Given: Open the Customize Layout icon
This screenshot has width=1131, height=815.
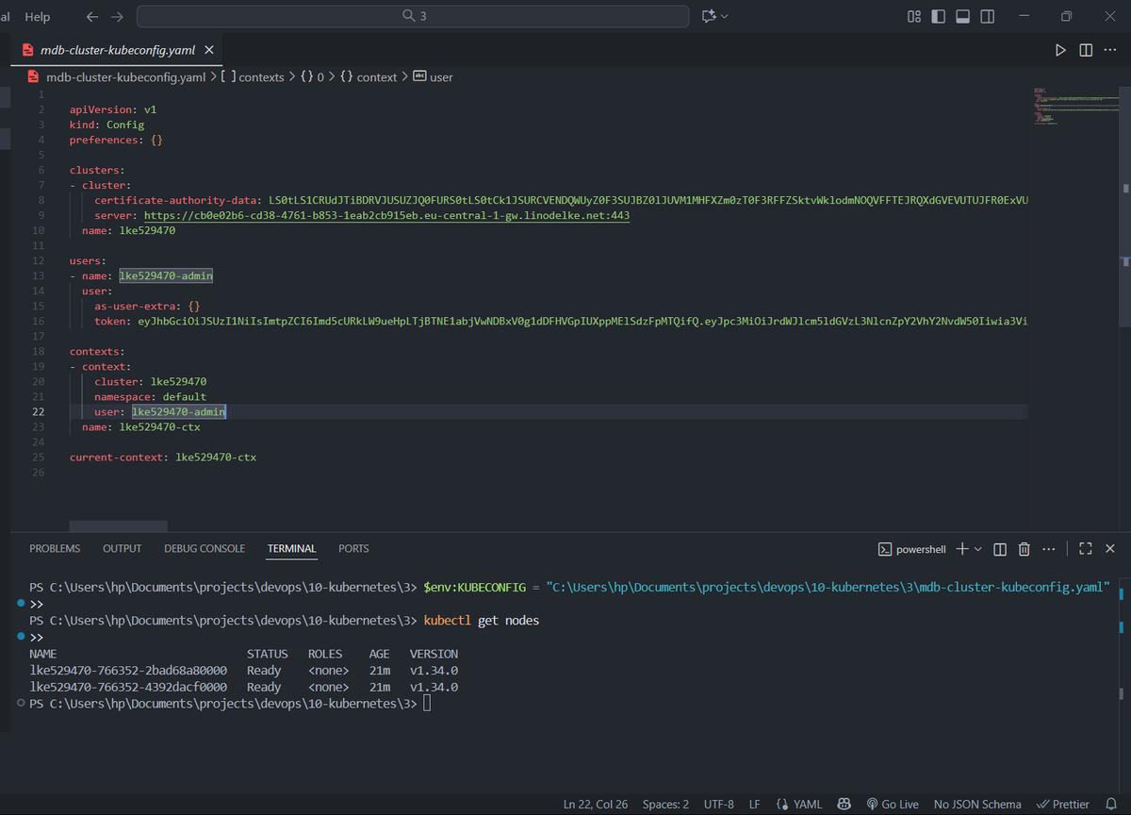Looking at the screenshot, I should [913, 17].
